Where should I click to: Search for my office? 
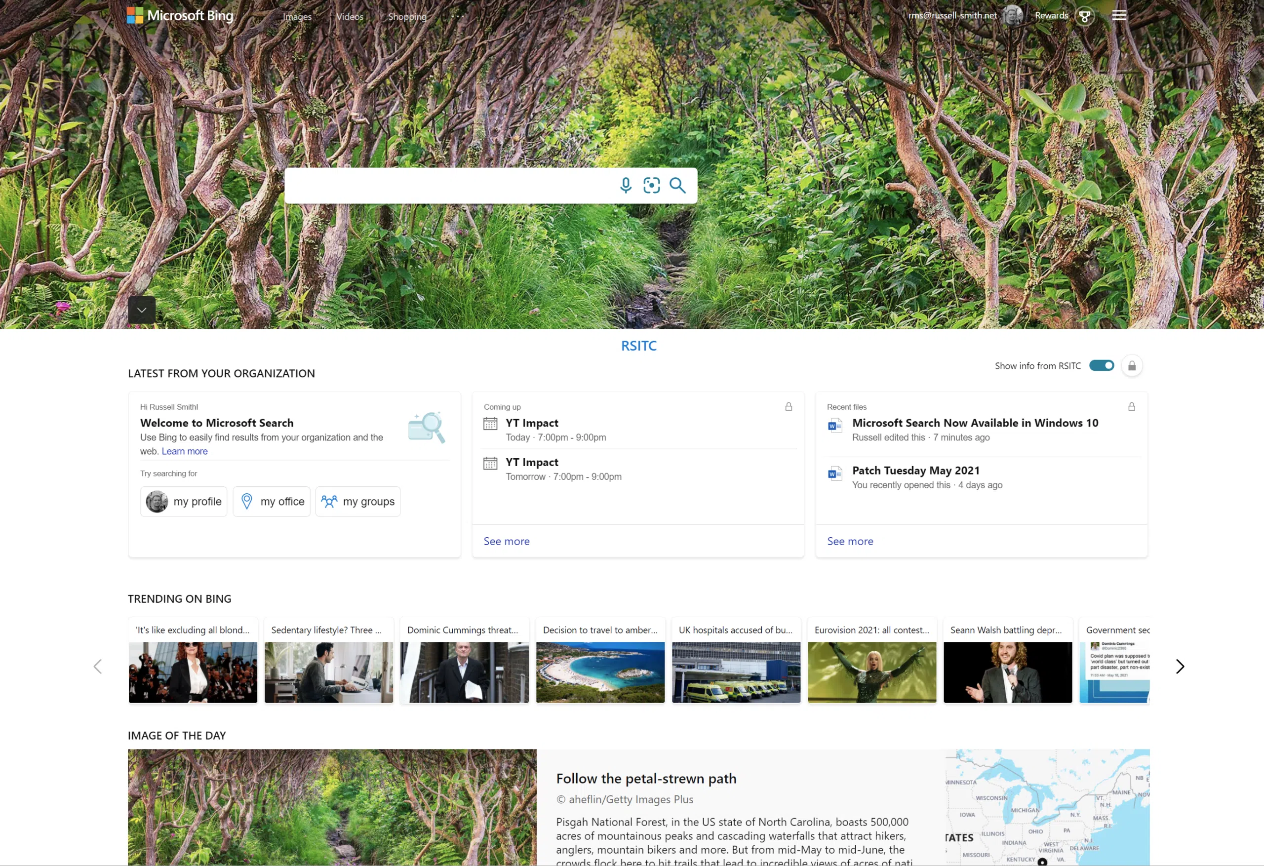272,502
